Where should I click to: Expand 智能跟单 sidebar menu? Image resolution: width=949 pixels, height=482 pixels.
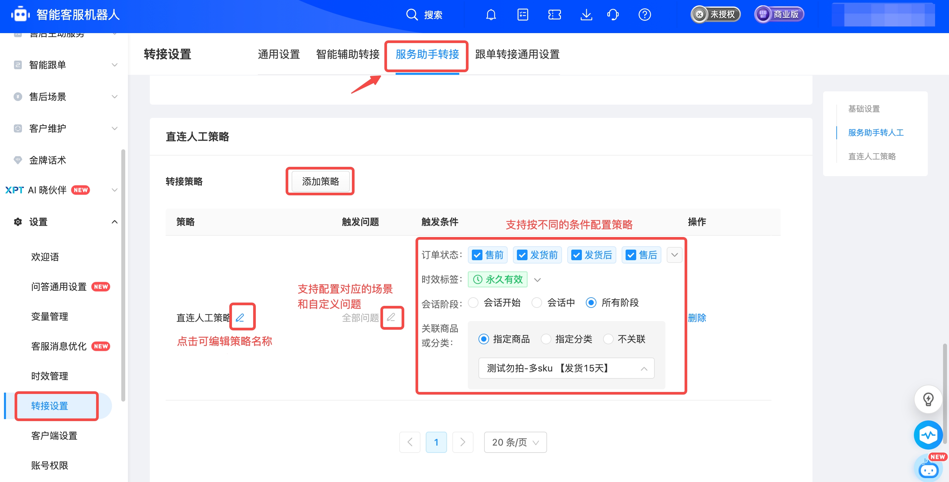[x=115, y=65]
